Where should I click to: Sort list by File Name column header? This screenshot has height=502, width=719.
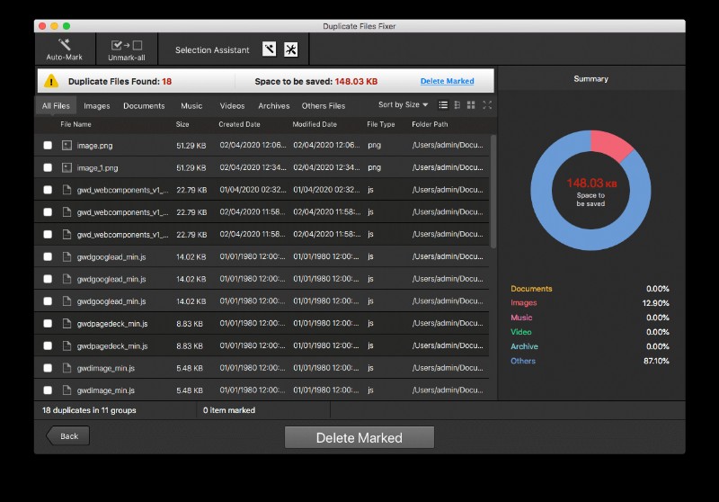[75, 124]
